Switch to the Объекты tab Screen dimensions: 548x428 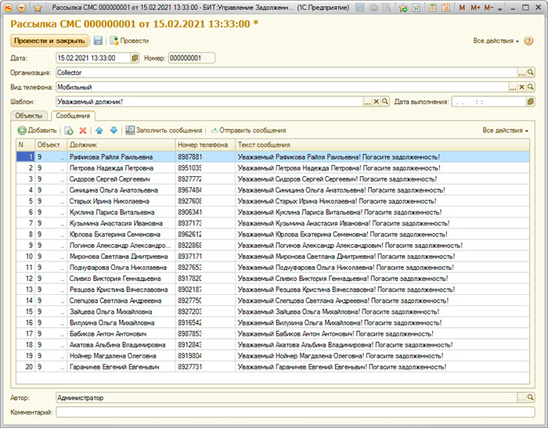tap(30, 116)
